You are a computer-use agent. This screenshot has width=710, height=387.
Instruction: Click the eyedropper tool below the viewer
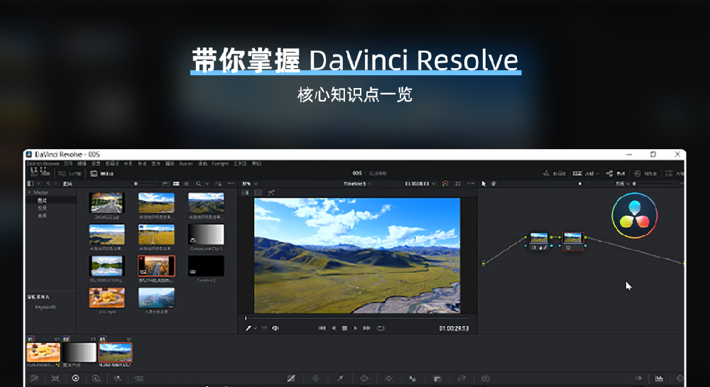248,328
